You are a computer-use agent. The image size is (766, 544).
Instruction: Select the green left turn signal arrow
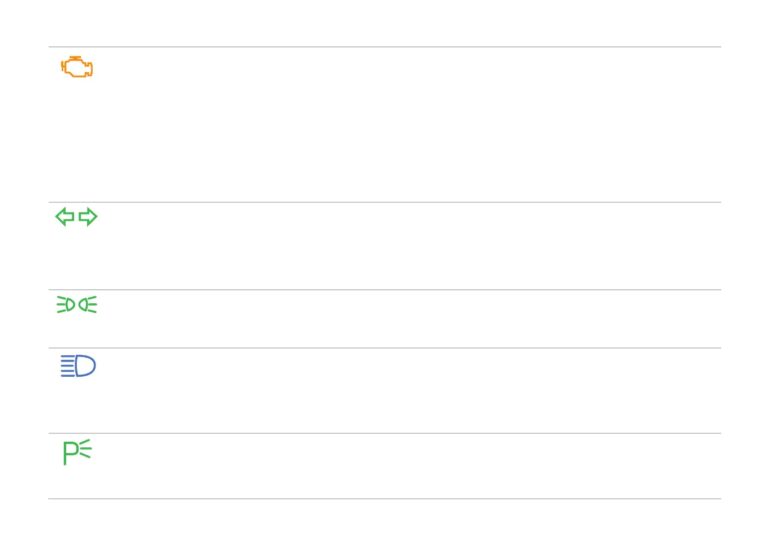65,216
